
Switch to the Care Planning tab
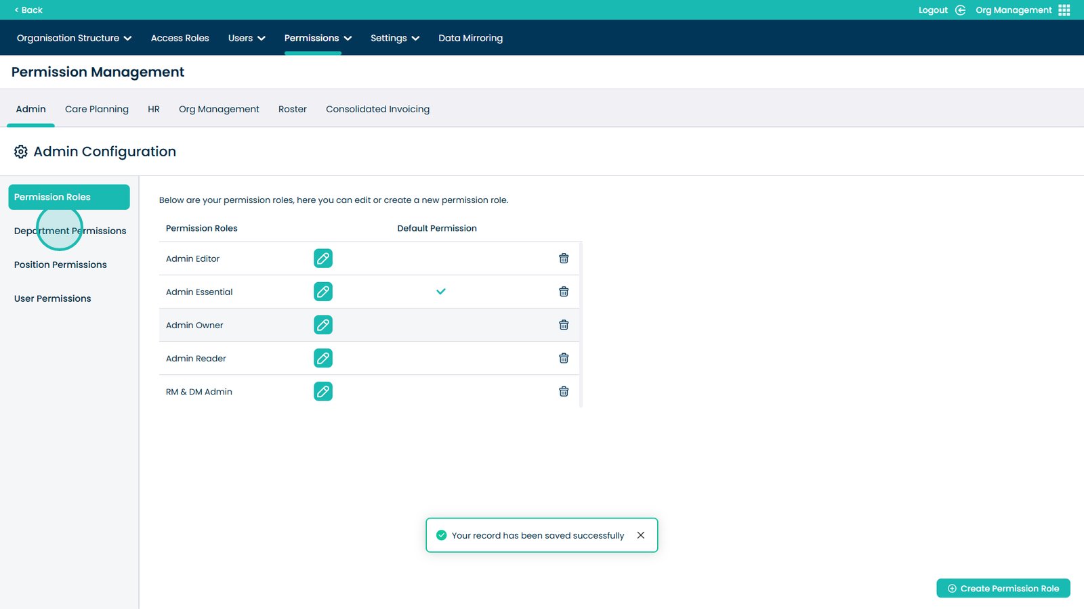97,109
